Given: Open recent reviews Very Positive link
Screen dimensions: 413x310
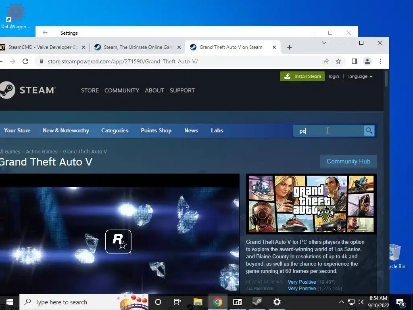Looking at the screenshot, I should [x=302, y=282].
